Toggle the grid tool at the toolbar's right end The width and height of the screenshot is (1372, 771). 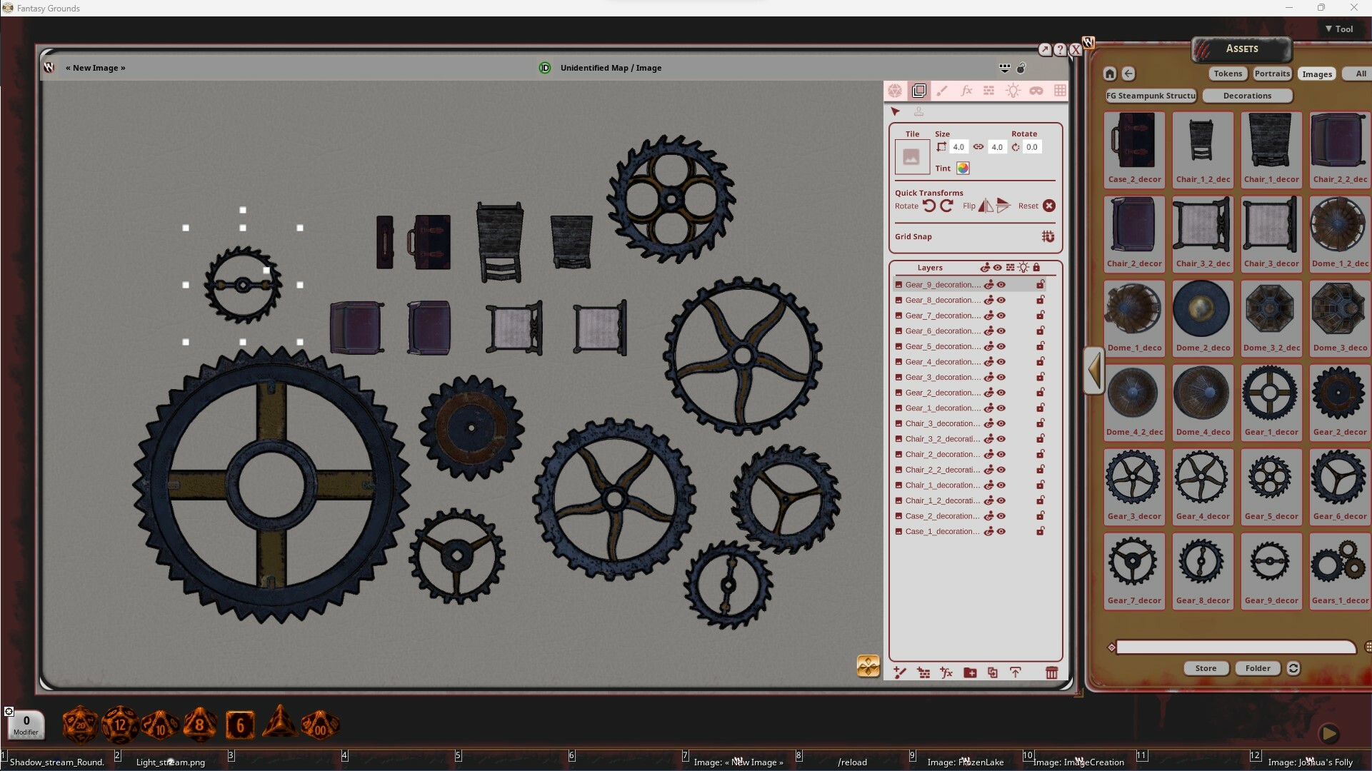click(x=1061, y=91)
